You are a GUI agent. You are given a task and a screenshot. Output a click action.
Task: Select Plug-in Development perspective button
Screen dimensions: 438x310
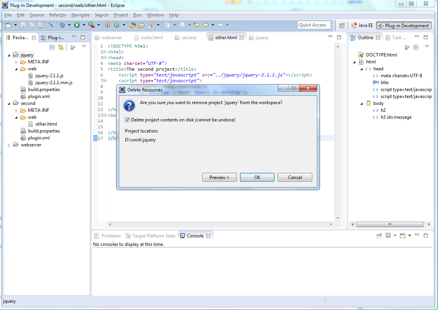pyautogui.click(x=404, y=25)
